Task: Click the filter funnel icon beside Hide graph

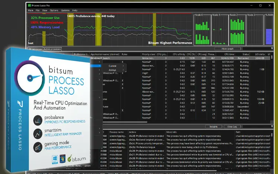Action: 272,49
